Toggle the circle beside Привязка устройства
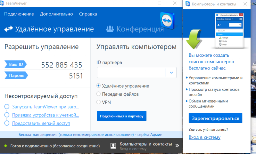This screenshot has width=256, height=154. [x=7, y=115]
